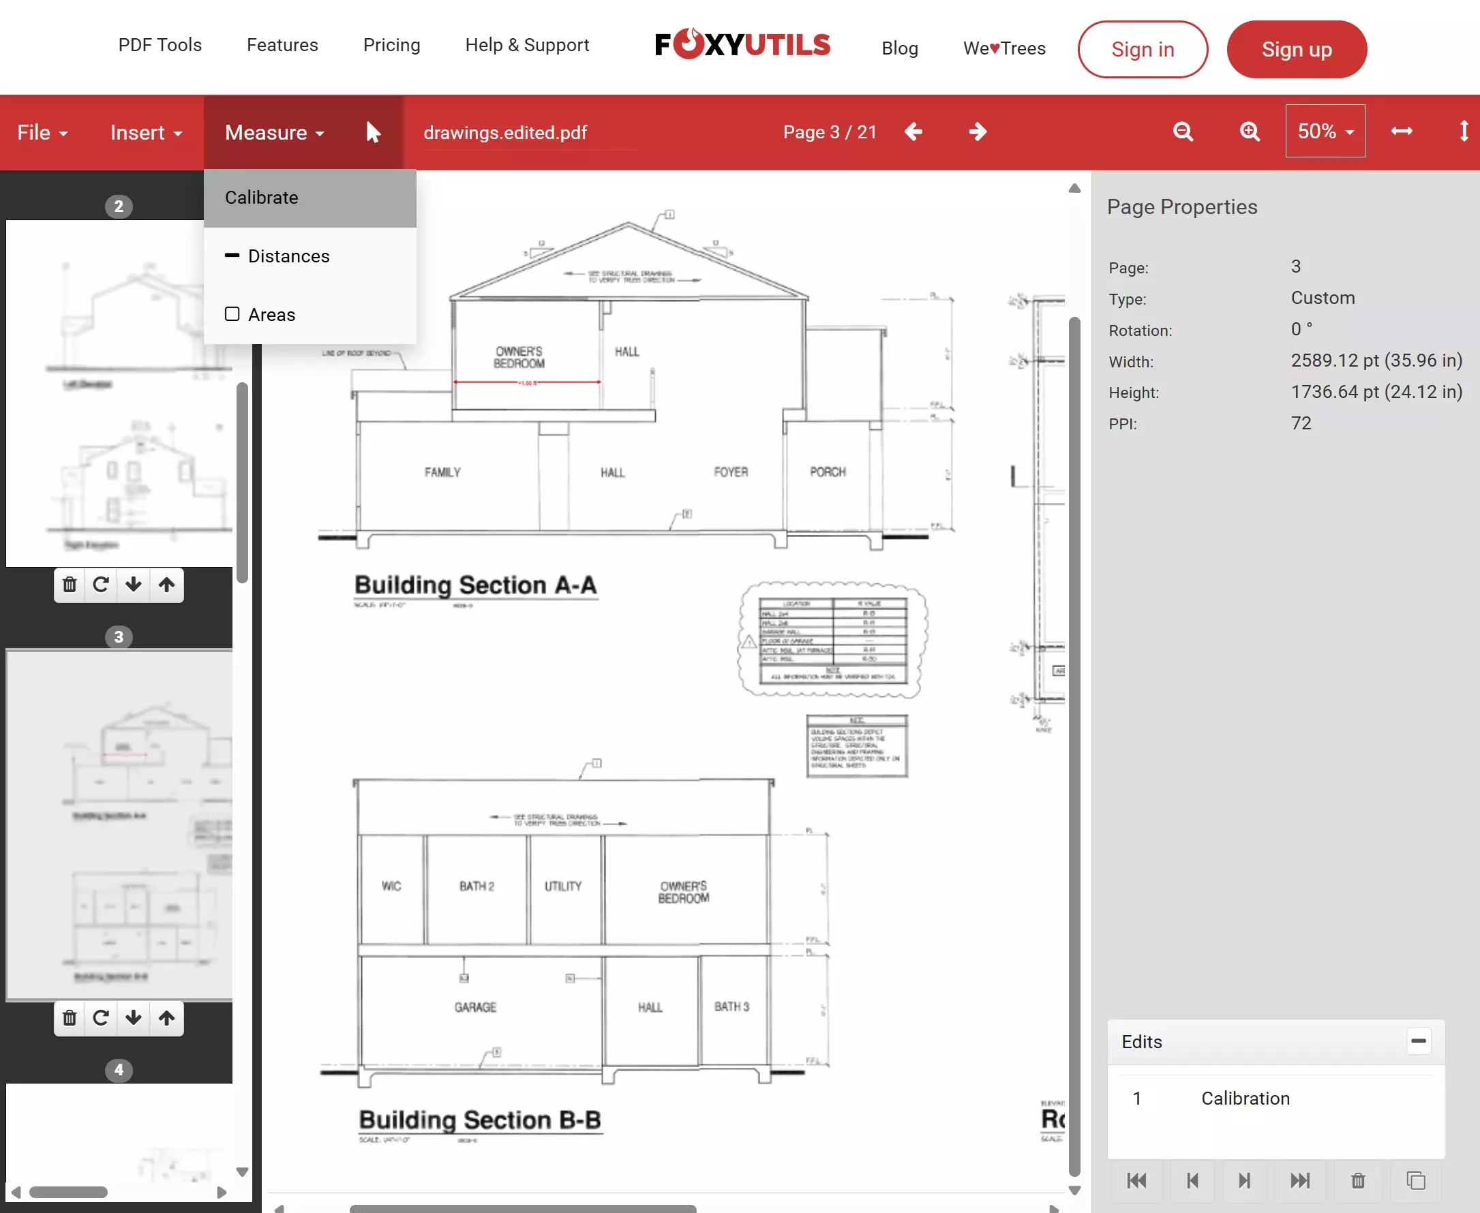Move page 2 down in page order
The width and height of the screenshot is (1480, 1213).
(x=133, y=585)
